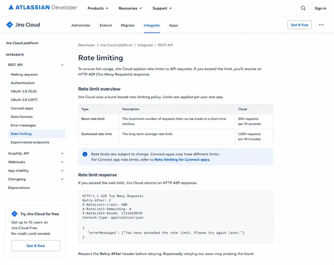Click the Rate limit overview heading
The image size is (334, 265).
(99, 89)
